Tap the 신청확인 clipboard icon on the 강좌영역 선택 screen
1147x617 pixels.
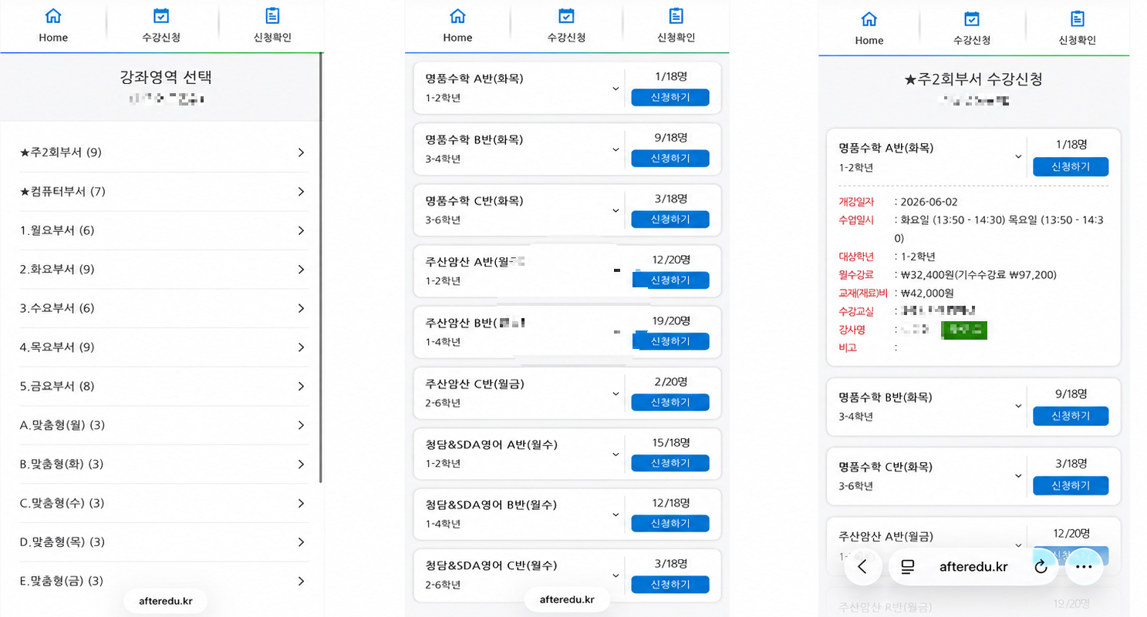[272, 16]
